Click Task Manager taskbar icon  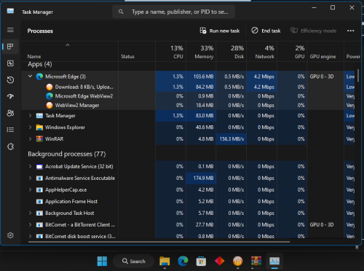tap(274, 262)
